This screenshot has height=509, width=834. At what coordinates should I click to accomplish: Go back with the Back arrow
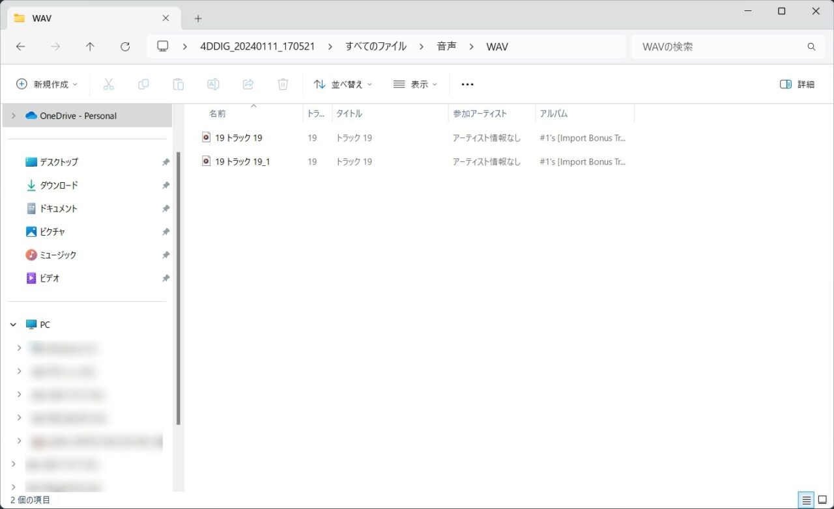(x=21, y=47)
